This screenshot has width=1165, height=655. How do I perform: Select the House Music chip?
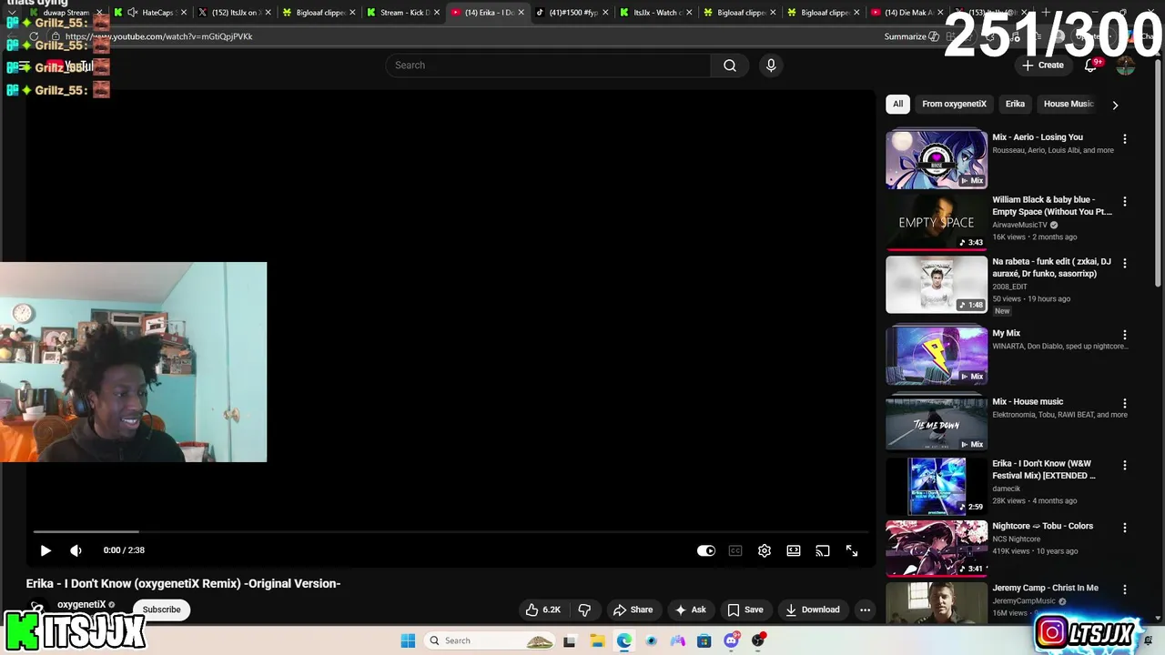[x=1068, y=104]
